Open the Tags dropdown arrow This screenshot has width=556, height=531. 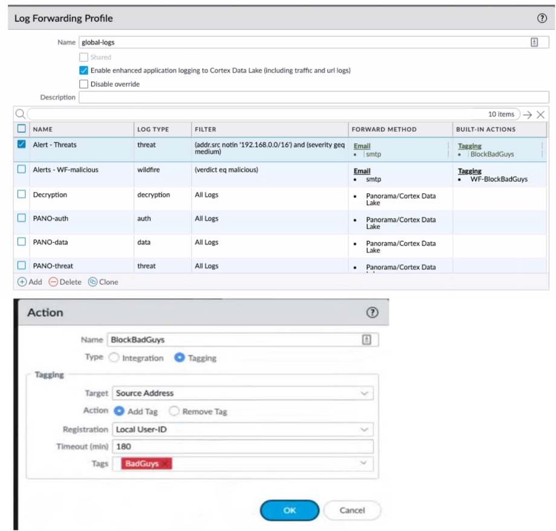364,463
